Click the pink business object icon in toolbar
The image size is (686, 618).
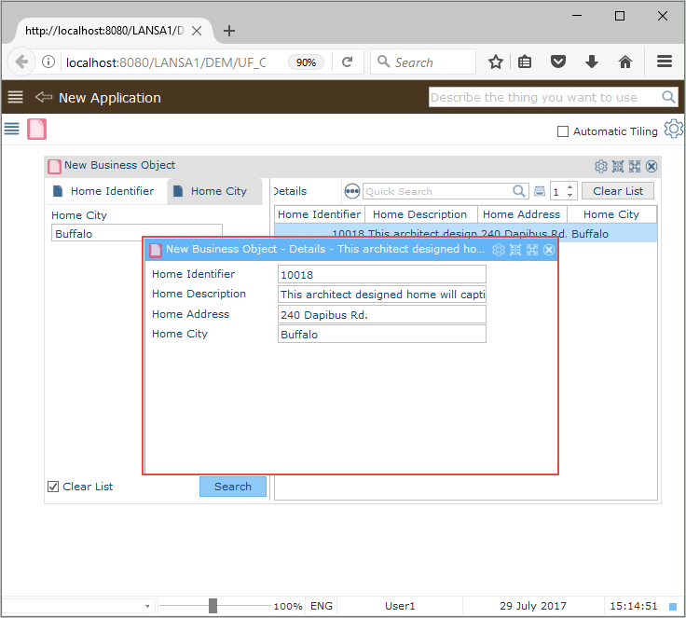point(36,130)
